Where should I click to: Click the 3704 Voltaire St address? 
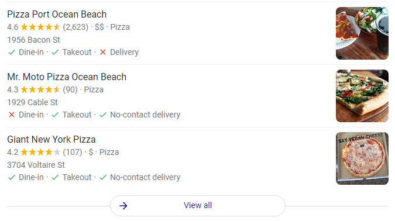tap(36, 165)
